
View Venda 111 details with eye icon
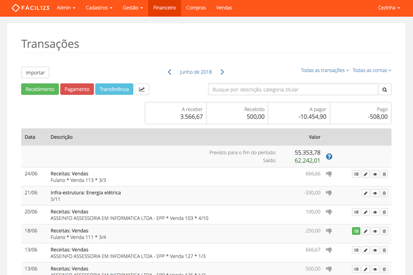click(x=375, y=231)
